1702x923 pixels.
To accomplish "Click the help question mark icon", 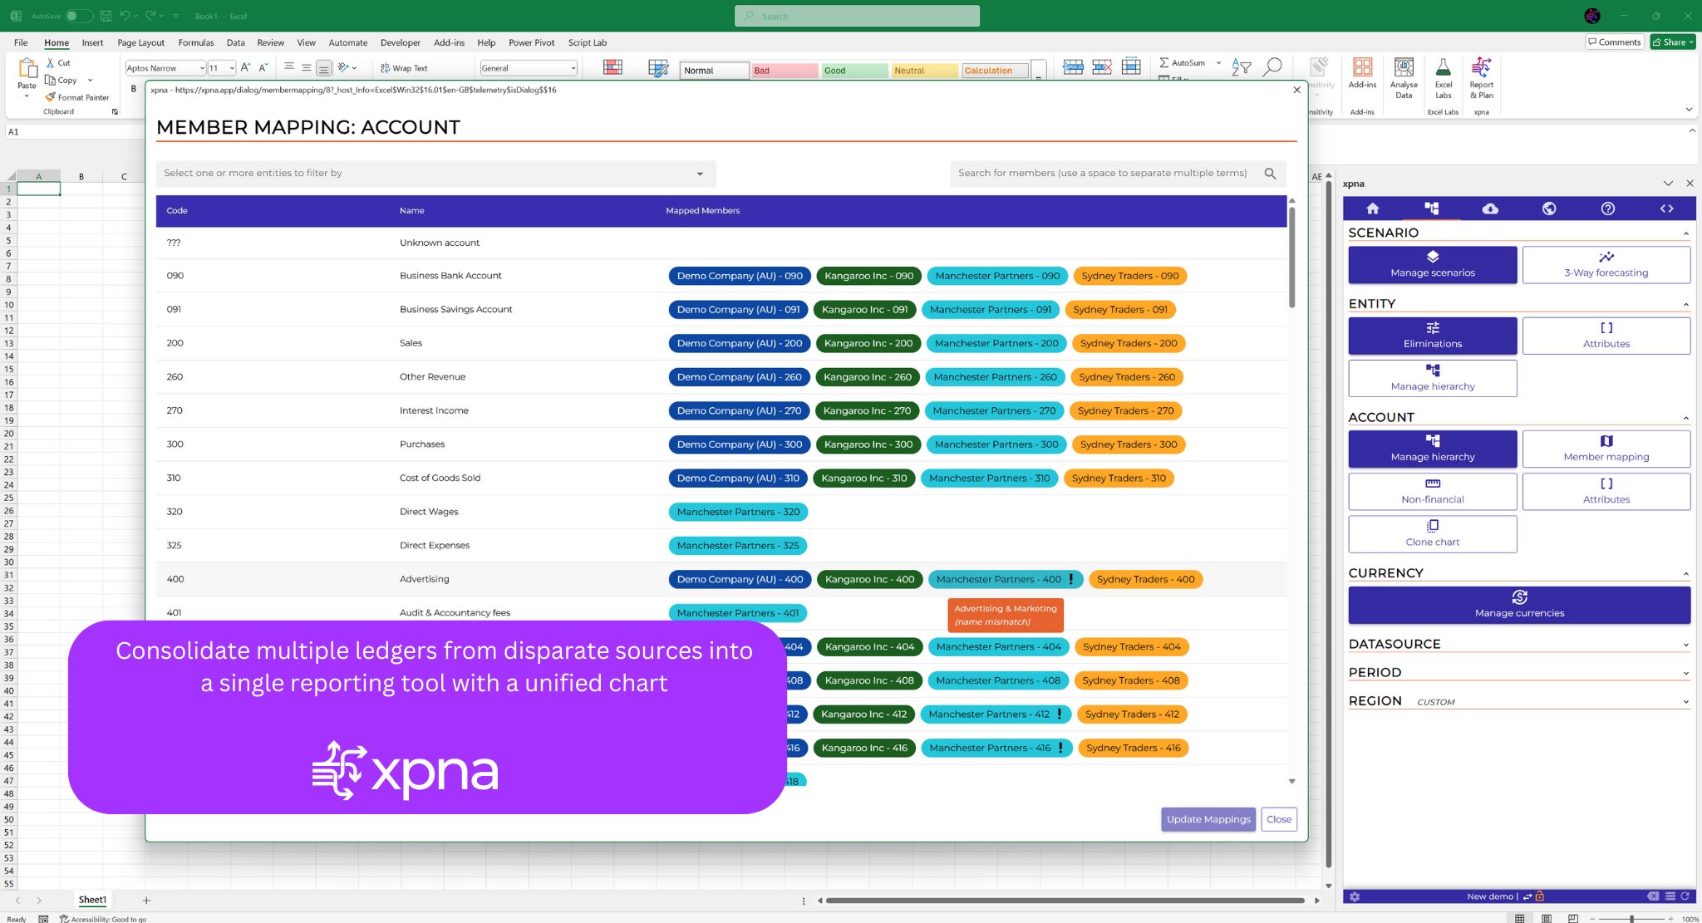I will [x=1607, y=209].
